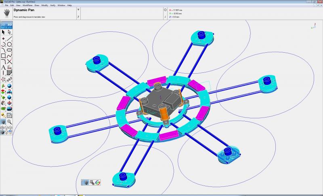Image resolution: width=323 pixels, height=196 pixels.
Task: Select the point tool
Action: click(x=3, y=39)
